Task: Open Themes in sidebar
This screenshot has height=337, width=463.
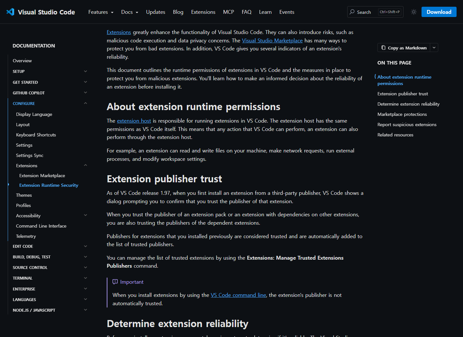Action: [24, 195]
